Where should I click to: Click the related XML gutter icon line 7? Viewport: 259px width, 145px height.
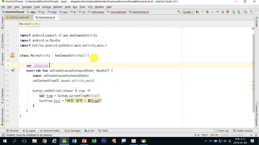[13, 55]
